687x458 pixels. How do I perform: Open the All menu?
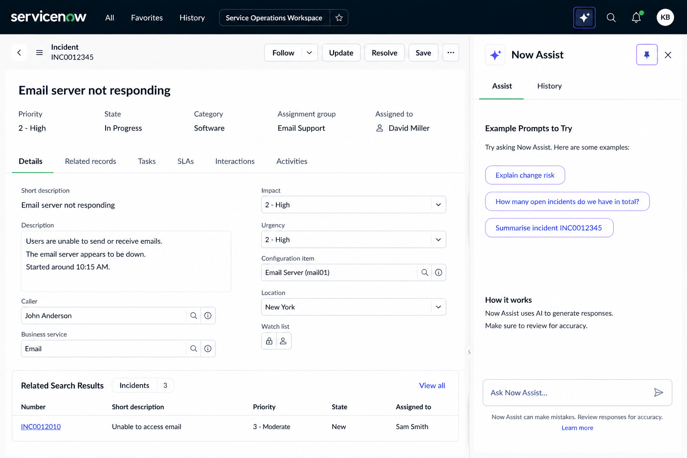point(110,17)
